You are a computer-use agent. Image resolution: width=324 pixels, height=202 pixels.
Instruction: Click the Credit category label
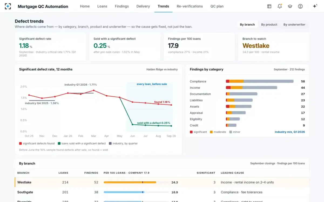(194, 125)
